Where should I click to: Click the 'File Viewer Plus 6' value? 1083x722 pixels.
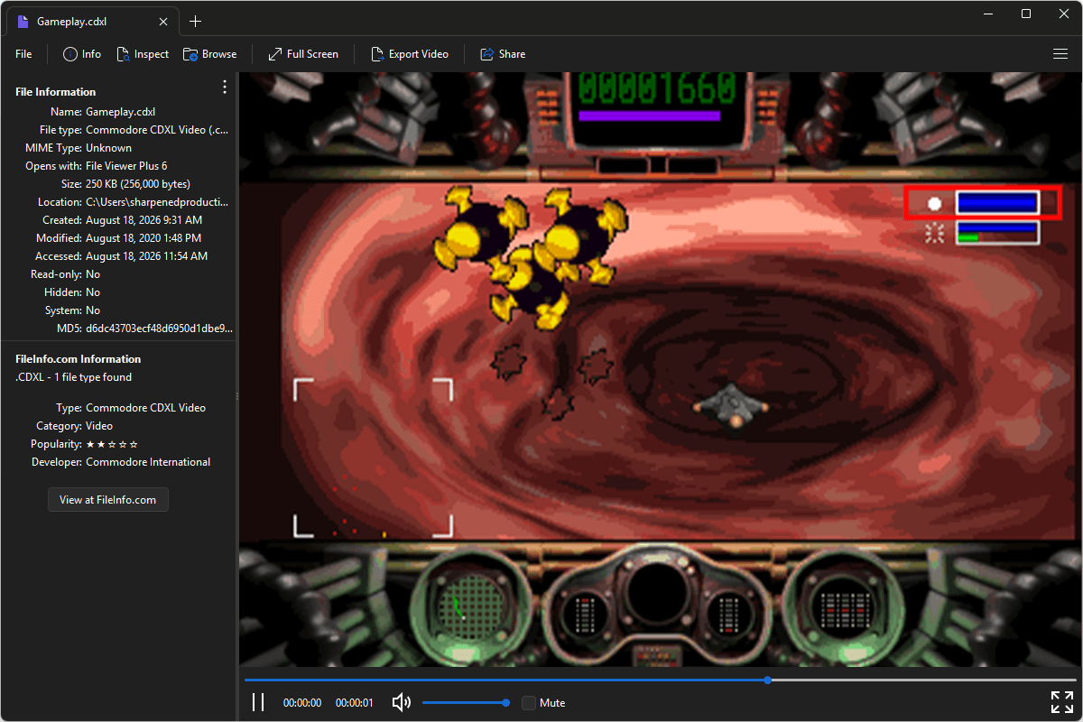[x=126, y=166]
